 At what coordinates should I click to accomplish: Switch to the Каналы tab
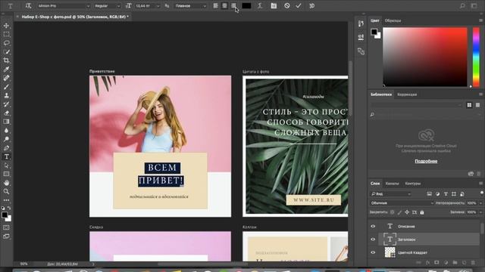tap(392, 184)
